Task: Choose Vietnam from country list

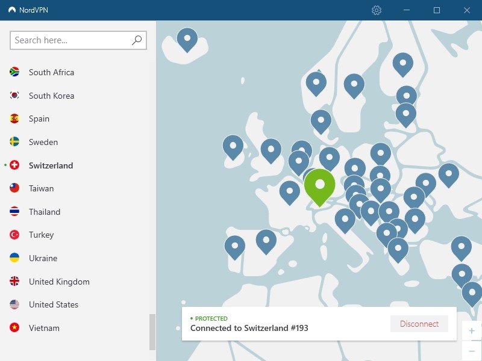Action: (x=44, y=328)
